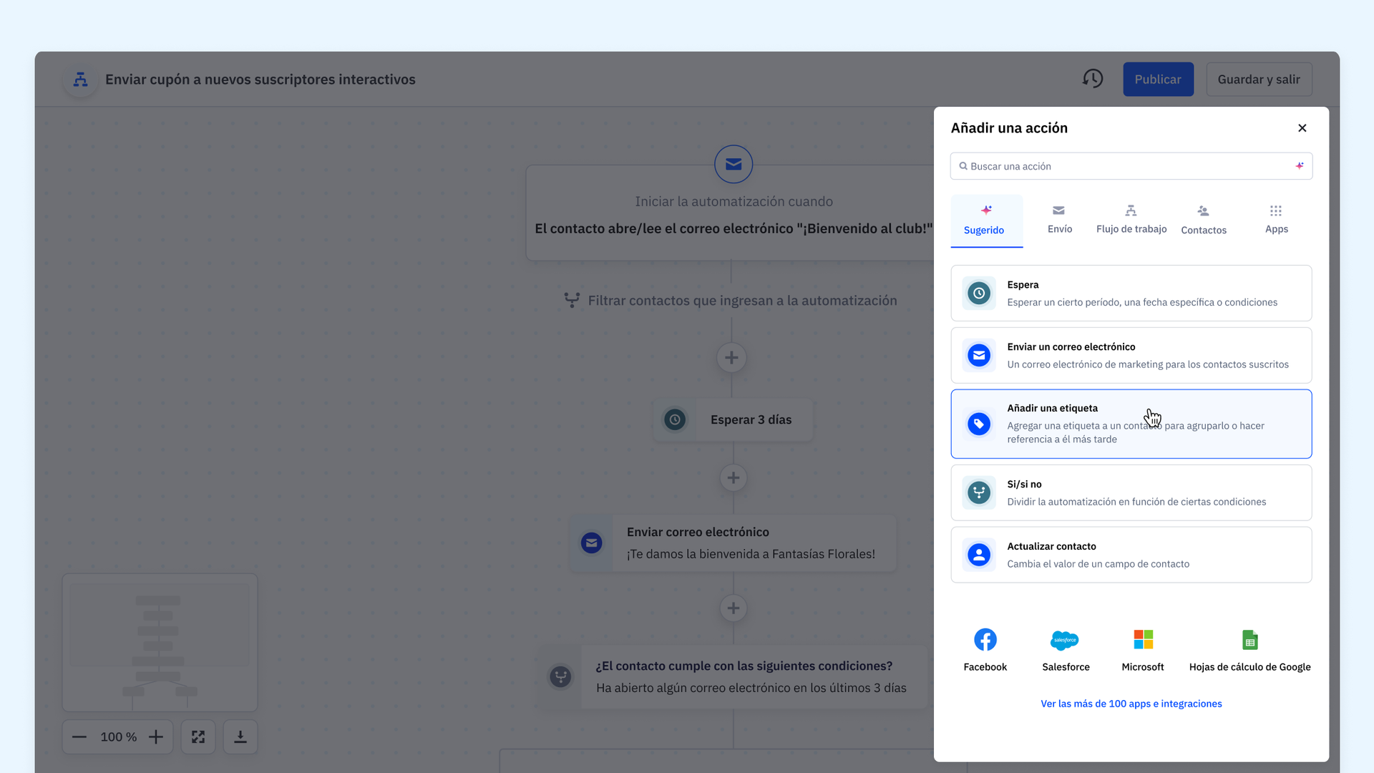Click the Google Sheets icon
This screenshot has height=773, width=1374.
pos(1249,639)
